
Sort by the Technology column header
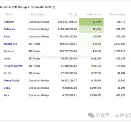pyautogui.click(x=38, y=14)
